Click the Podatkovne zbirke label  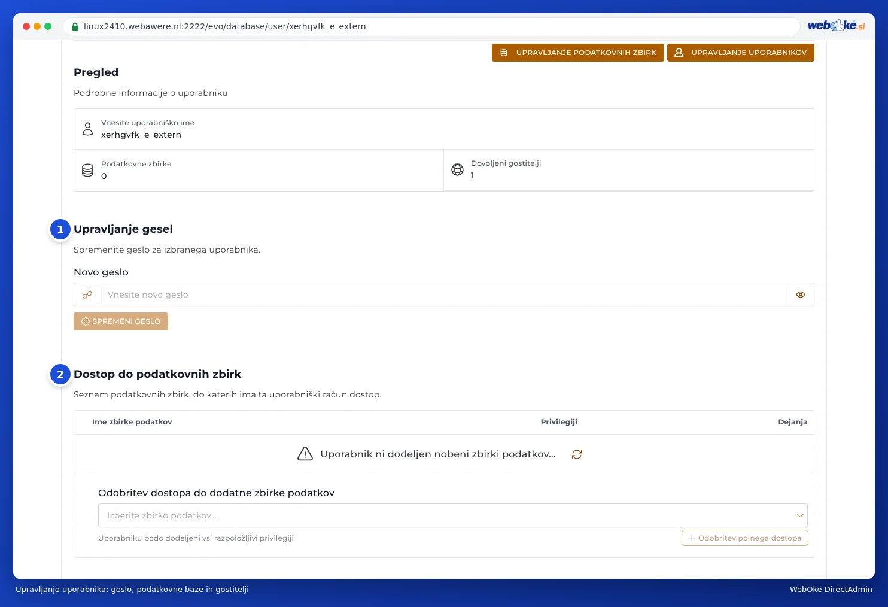tap(136, 164)
